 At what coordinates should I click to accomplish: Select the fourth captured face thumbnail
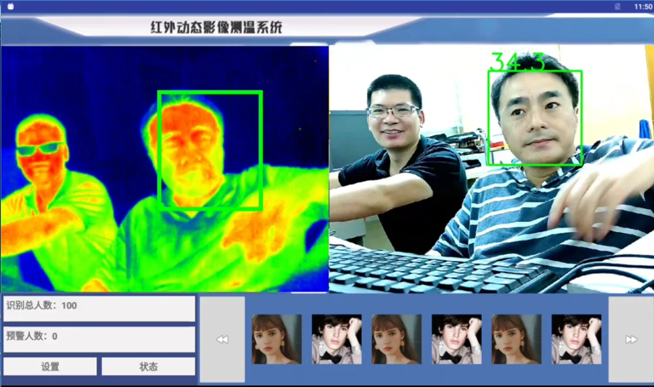tap(456, 340)
